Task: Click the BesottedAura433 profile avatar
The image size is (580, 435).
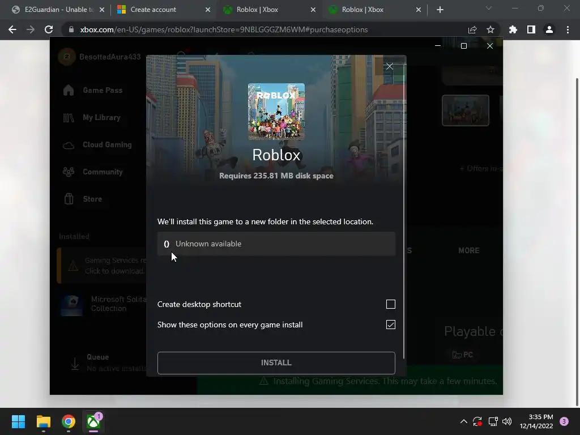Action: [x=67, y=57]
